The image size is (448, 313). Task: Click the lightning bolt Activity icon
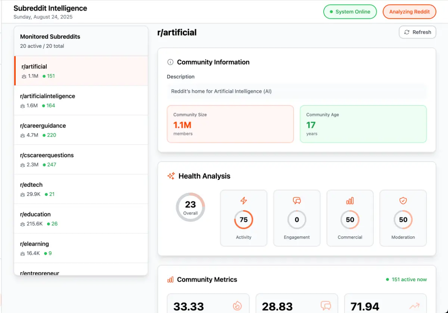coord(244,201)
